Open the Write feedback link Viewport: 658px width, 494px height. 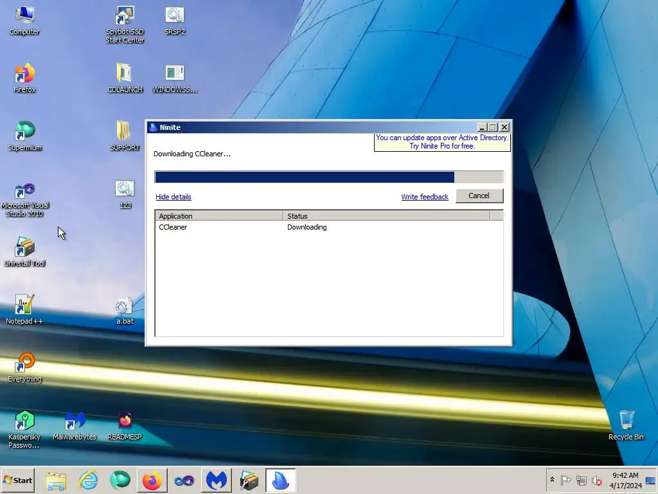pos(425,197)
